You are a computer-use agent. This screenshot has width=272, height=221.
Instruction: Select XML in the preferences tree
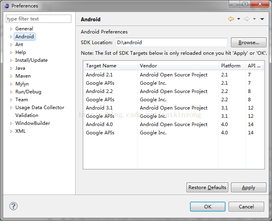point(20,131)
